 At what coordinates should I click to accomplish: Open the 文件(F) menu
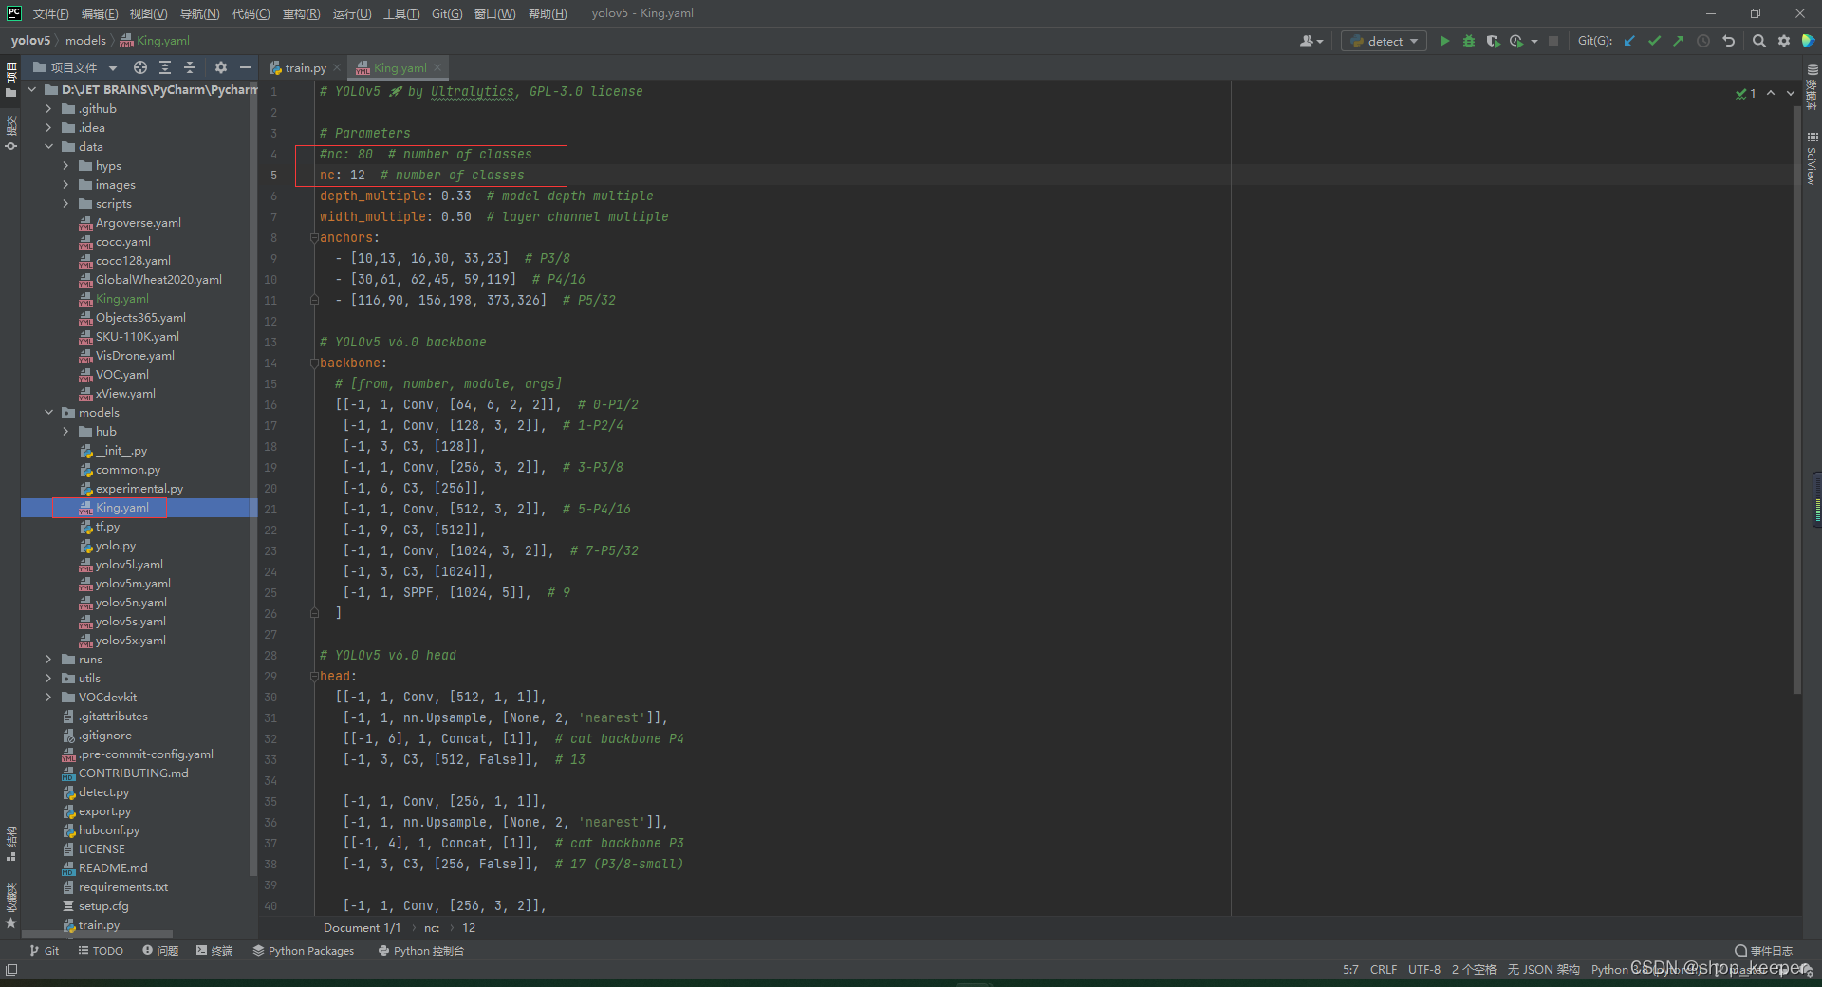click(50, 13)
